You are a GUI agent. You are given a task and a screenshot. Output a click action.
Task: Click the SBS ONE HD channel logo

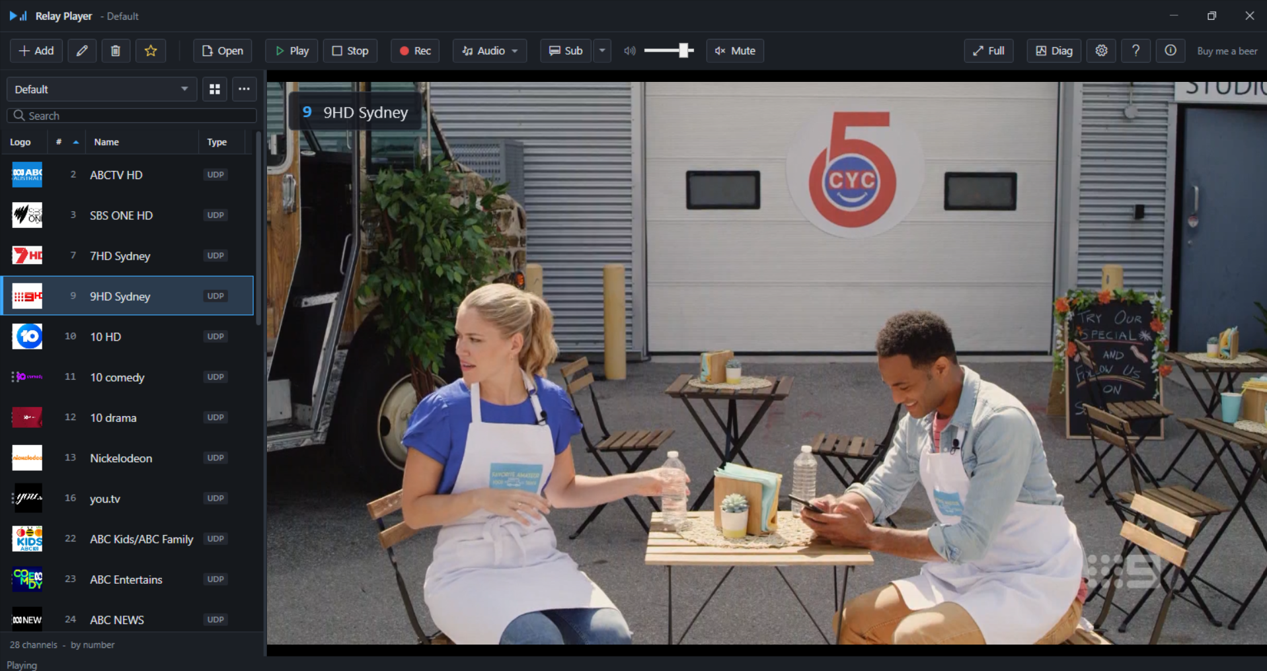[27, 215]
